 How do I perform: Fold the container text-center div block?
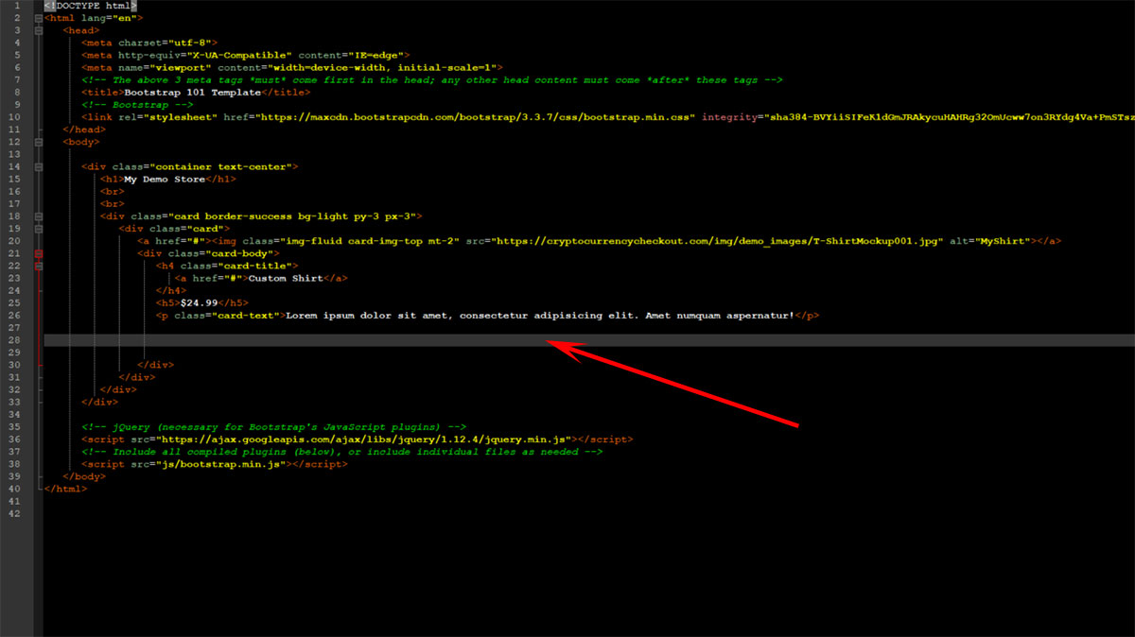(x=39, y=166)
